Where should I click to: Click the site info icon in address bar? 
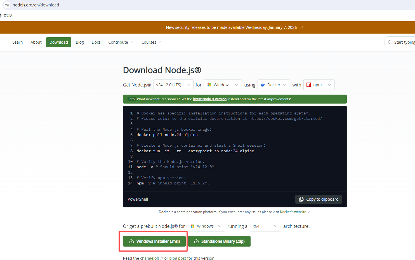7,5
